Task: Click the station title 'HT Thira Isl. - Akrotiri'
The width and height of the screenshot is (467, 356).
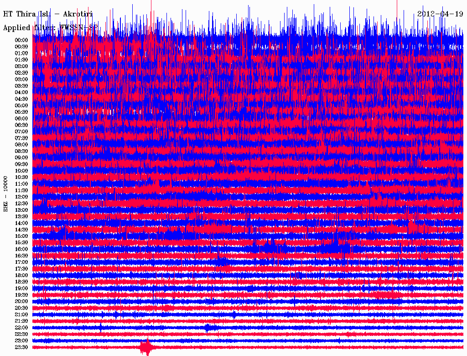Action: point(48,15)
